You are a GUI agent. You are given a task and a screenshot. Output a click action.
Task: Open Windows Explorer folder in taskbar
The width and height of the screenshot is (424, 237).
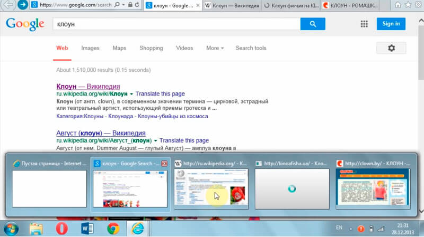pyautogui.click(x=36, y=229)
